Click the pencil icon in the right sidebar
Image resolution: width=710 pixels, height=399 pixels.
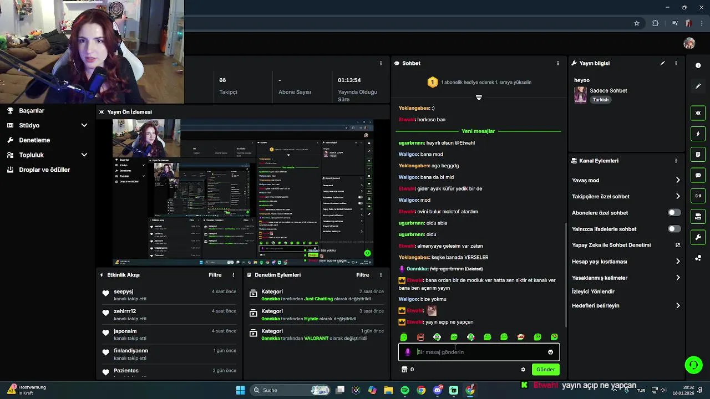[x=698, y=86]
